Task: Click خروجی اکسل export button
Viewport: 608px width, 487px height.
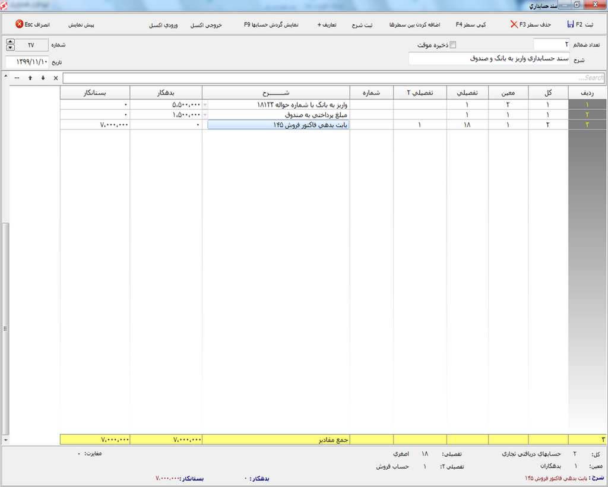Action: 206,25
